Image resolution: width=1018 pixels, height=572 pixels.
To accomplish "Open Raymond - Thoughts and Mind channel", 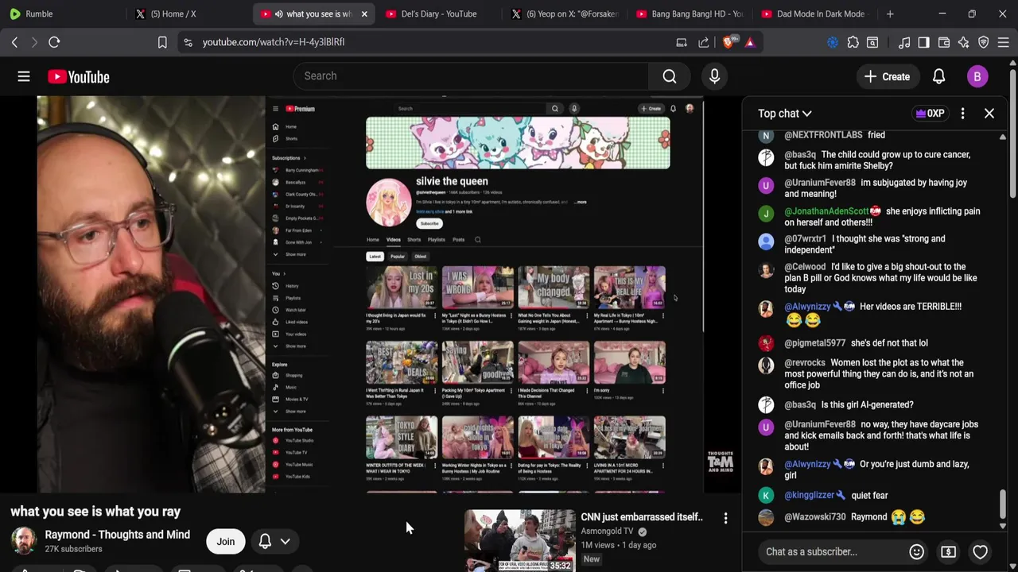I will (x=117, y=535).
